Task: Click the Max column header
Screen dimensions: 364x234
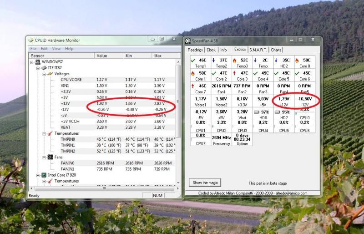Action: [x=166, y=56]
